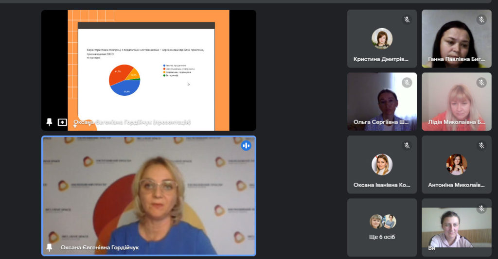Click the green legend entry in slide legend
The width and height of the screenshot is (498, 259).
coord(171,75)
